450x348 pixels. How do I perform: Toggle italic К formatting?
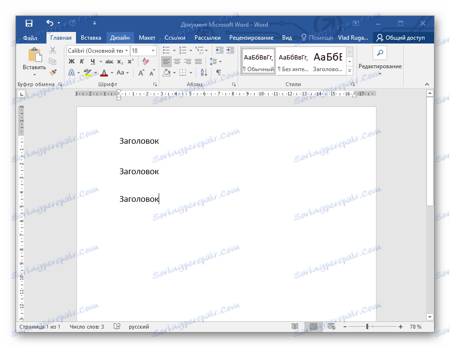point(82,61)
